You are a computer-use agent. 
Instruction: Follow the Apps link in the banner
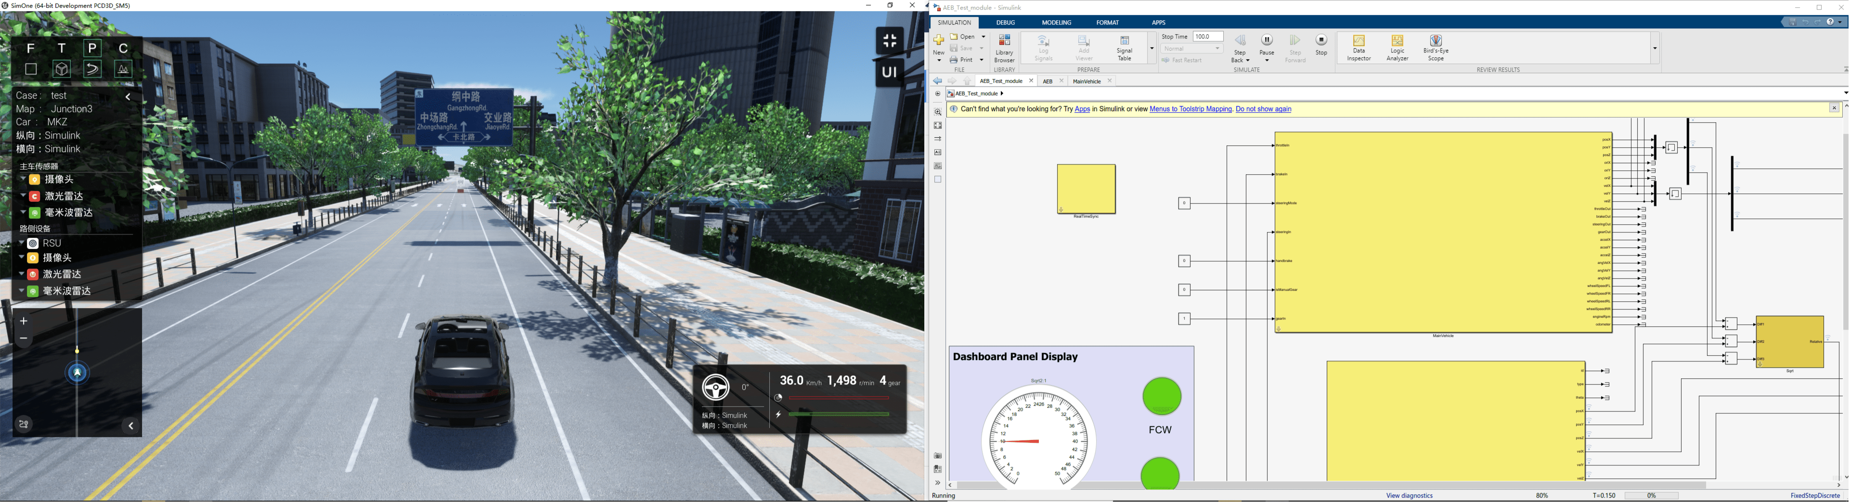1082,109
